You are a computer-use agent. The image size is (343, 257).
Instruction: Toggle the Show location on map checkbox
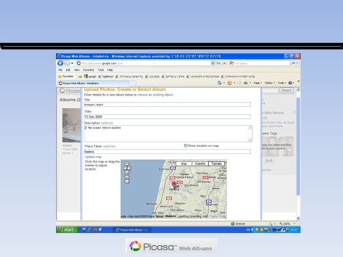(186, 145)
